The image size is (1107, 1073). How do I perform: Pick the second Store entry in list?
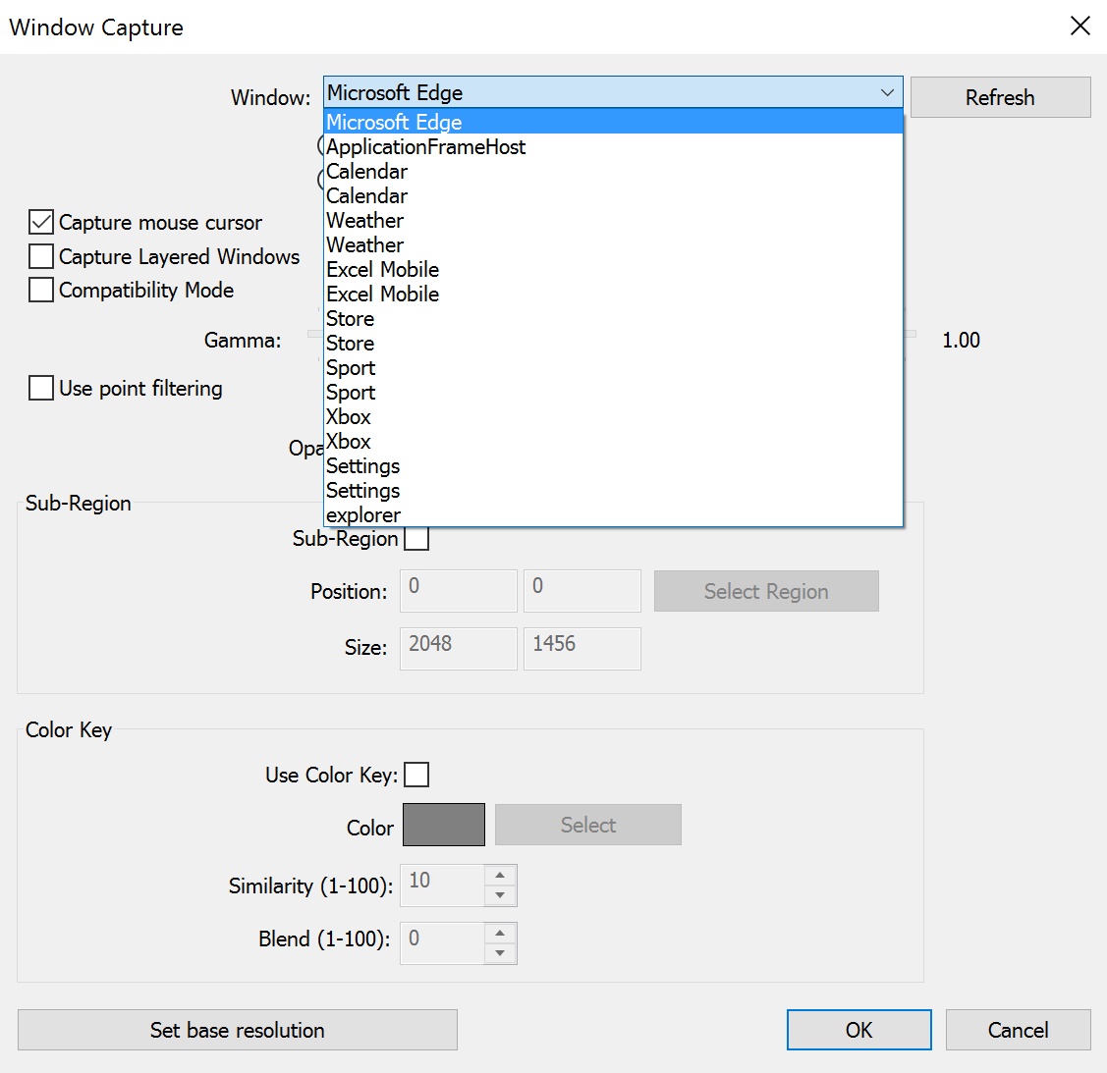(613, 343)
